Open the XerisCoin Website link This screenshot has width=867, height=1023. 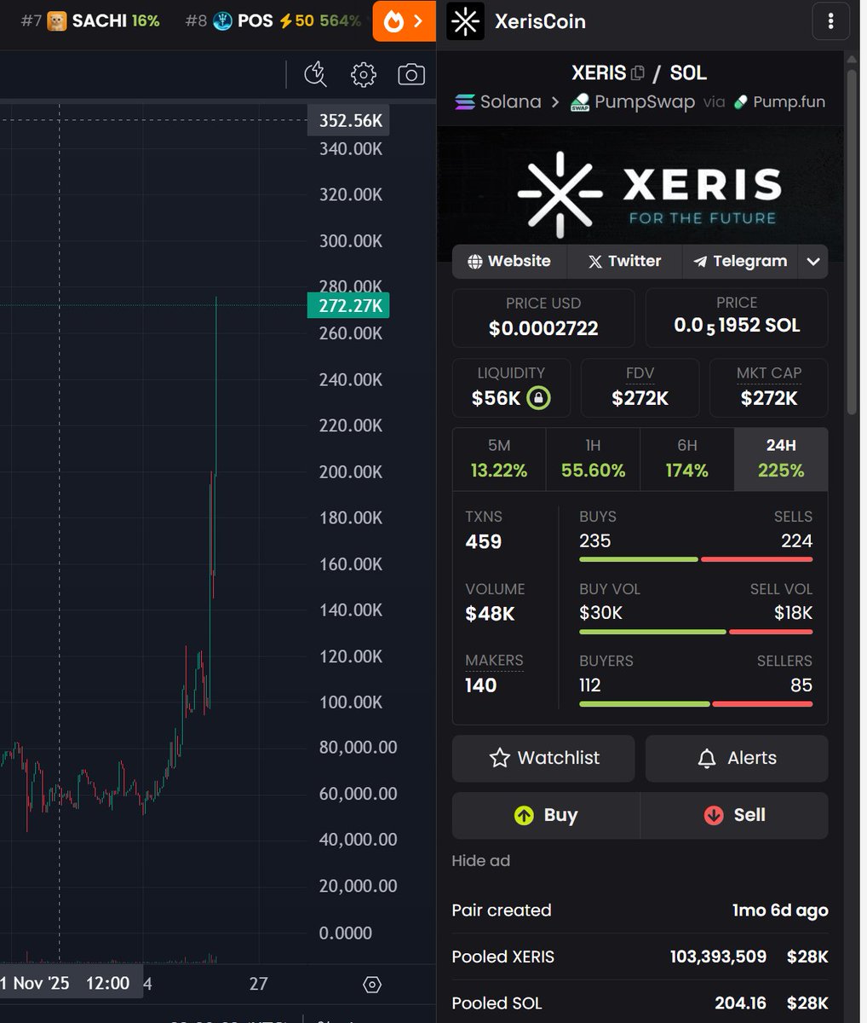click(x=509, y=261)
